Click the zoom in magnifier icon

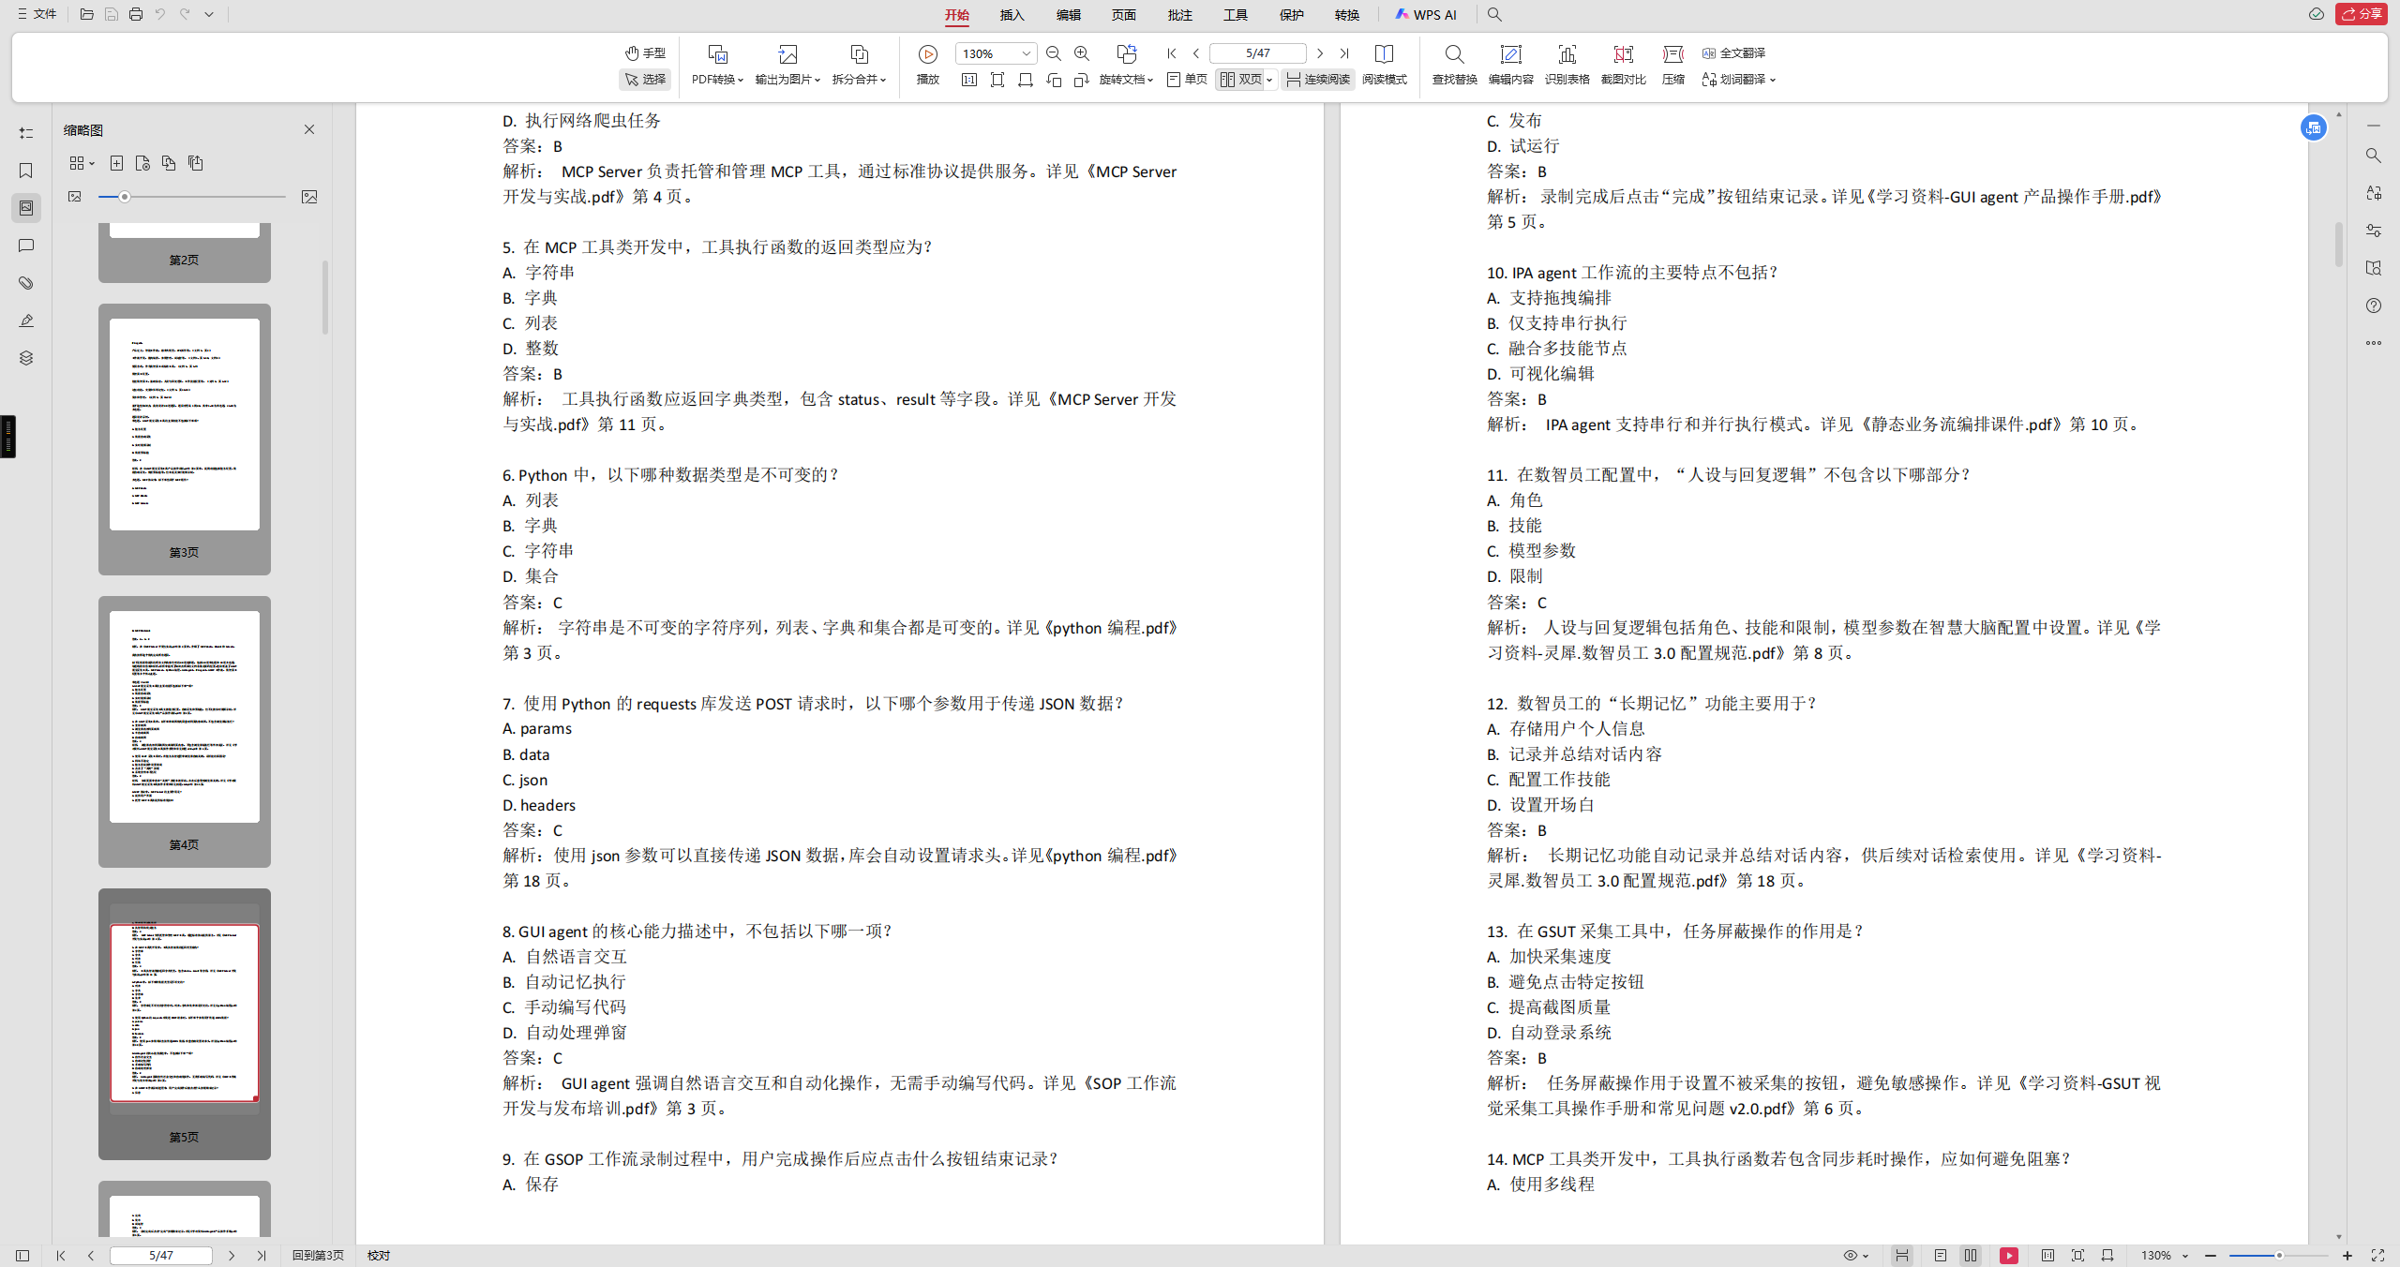pyautogui.click(x=1082, y=53)
